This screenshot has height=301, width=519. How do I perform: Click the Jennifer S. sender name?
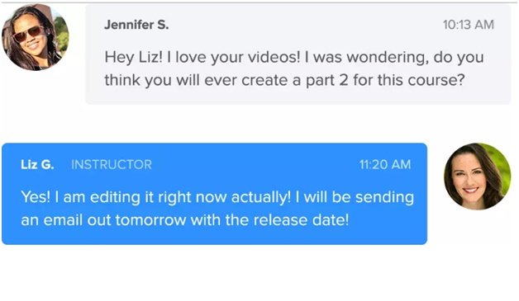click(136, 25)
